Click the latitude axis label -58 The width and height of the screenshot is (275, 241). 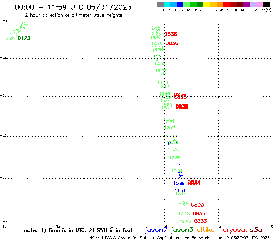(3, 177)
